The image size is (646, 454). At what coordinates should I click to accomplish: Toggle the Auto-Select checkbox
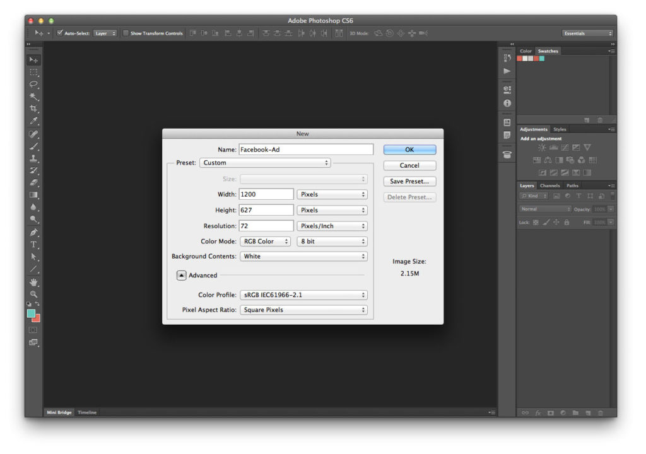59,33
